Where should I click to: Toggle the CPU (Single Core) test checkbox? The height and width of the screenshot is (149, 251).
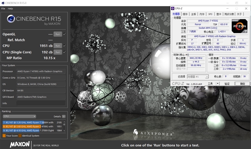(x=64, y=52)
